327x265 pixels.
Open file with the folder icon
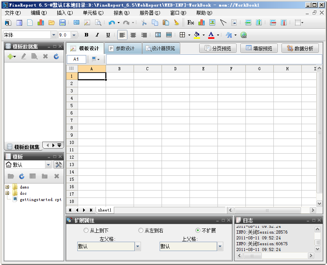[52, 23]
